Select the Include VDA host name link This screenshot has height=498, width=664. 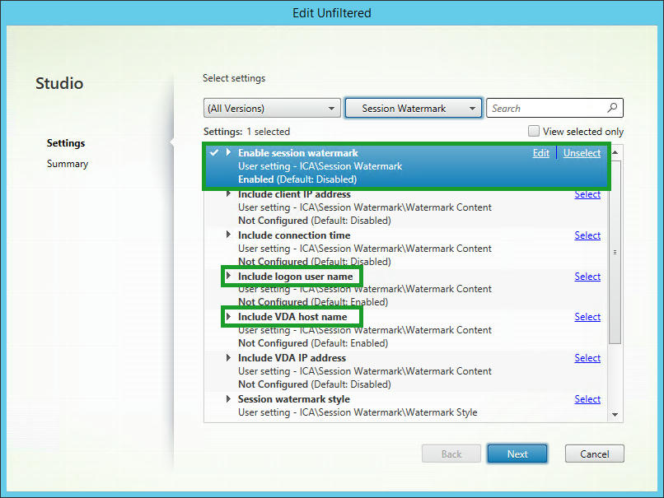[x=587, y=317]
